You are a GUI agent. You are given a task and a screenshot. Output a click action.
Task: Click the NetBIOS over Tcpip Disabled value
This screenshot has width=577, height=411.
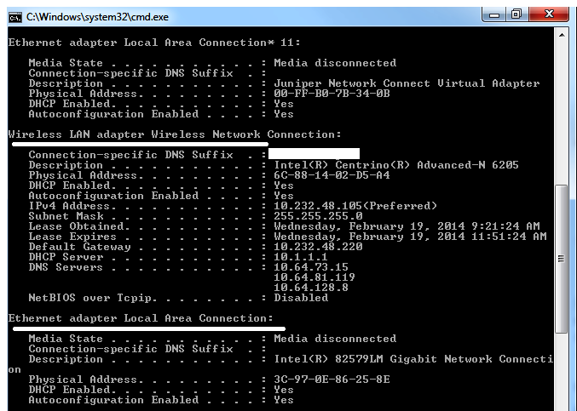coord(300,298)
